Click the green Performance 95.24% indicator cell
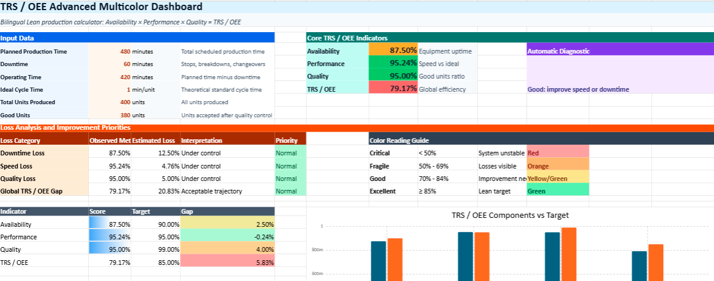The width and height of the screenshot is (714, 281). point(393,63)
